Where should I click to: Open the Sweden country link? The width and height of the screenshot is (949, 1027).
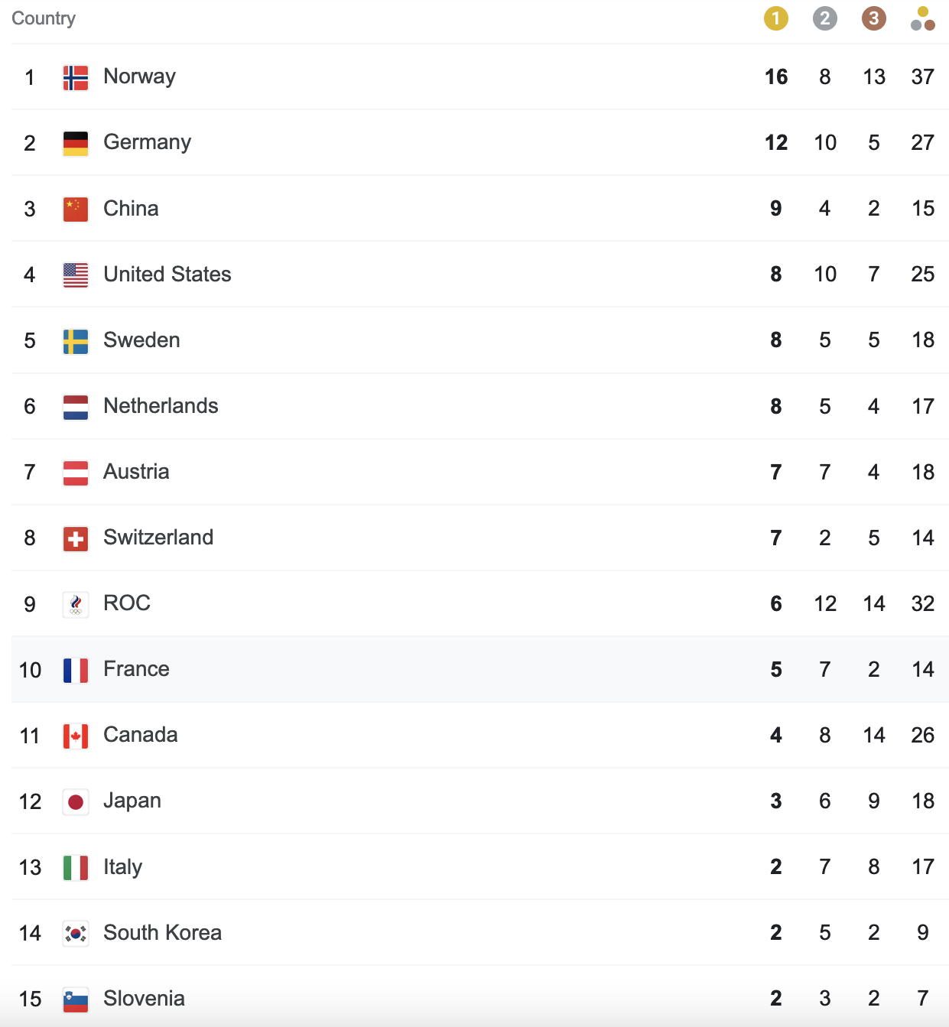pos(141,340)
